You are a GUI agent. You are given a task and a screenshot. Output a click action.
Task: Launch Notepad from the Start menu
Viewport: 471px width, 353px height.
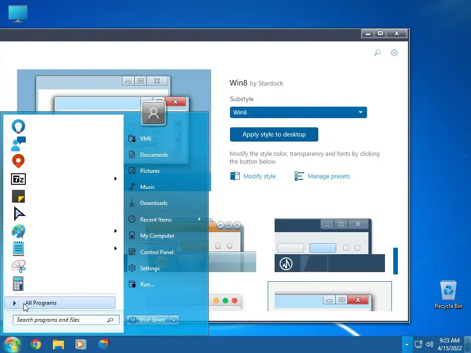coord(18,249)
